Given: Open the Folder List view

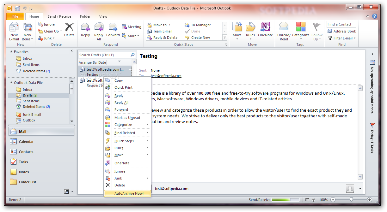Looking at the screenshot, I should [x=41, y=182].
